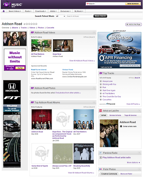Select Tags & Genres tab on Last.fm
The height and width of the screenshot is (177, 143).
(130, 115)
